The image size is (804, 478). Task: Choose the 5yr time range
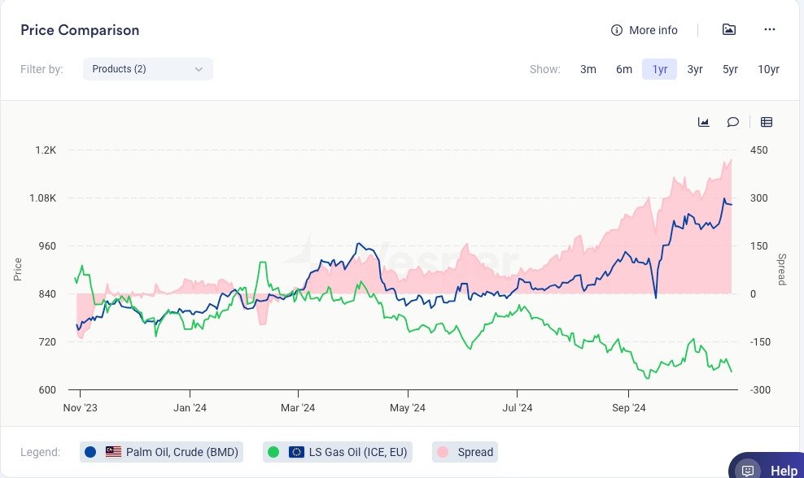[x=730, y=69]
